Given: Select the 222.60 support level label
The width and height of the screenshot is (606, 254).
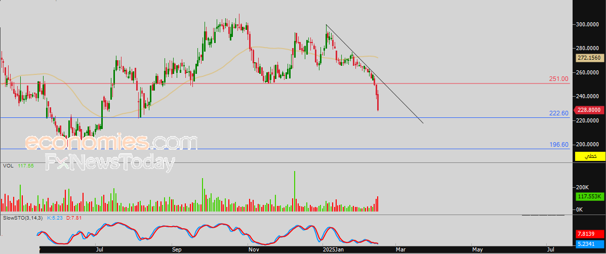Looking at the screenshot, I should pyautogui.click(x=559, y=113).
